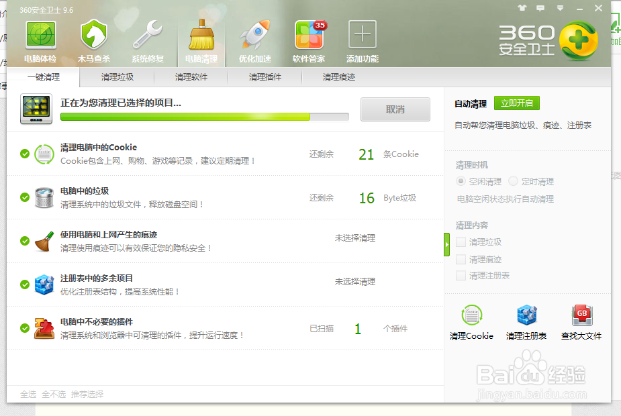Toggle check mark for 使用电脑和上网产生的痕迹
Image resolution: width=621 pixels, height=416 pixels.
click(x=25, y=241)
